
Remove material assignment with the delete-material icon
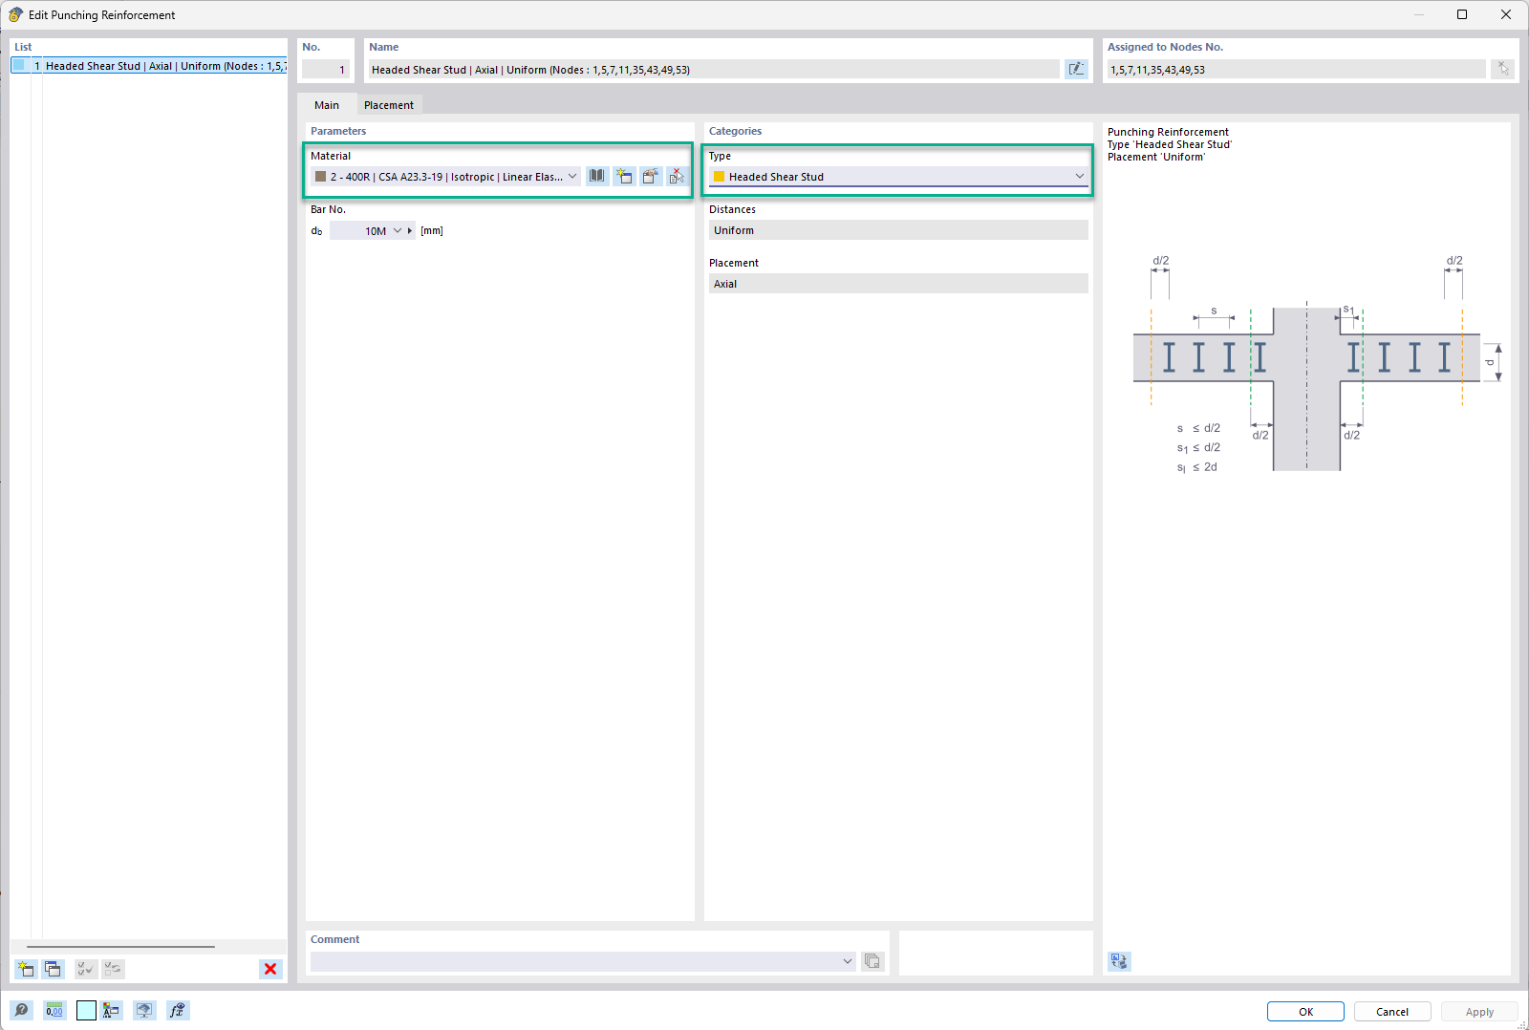[677, 176]
